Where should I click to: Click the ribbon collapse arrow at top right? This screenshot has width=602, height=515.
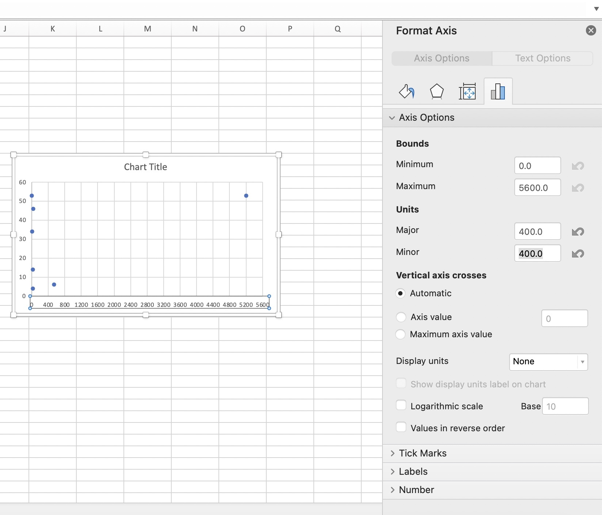pos(596,9)
